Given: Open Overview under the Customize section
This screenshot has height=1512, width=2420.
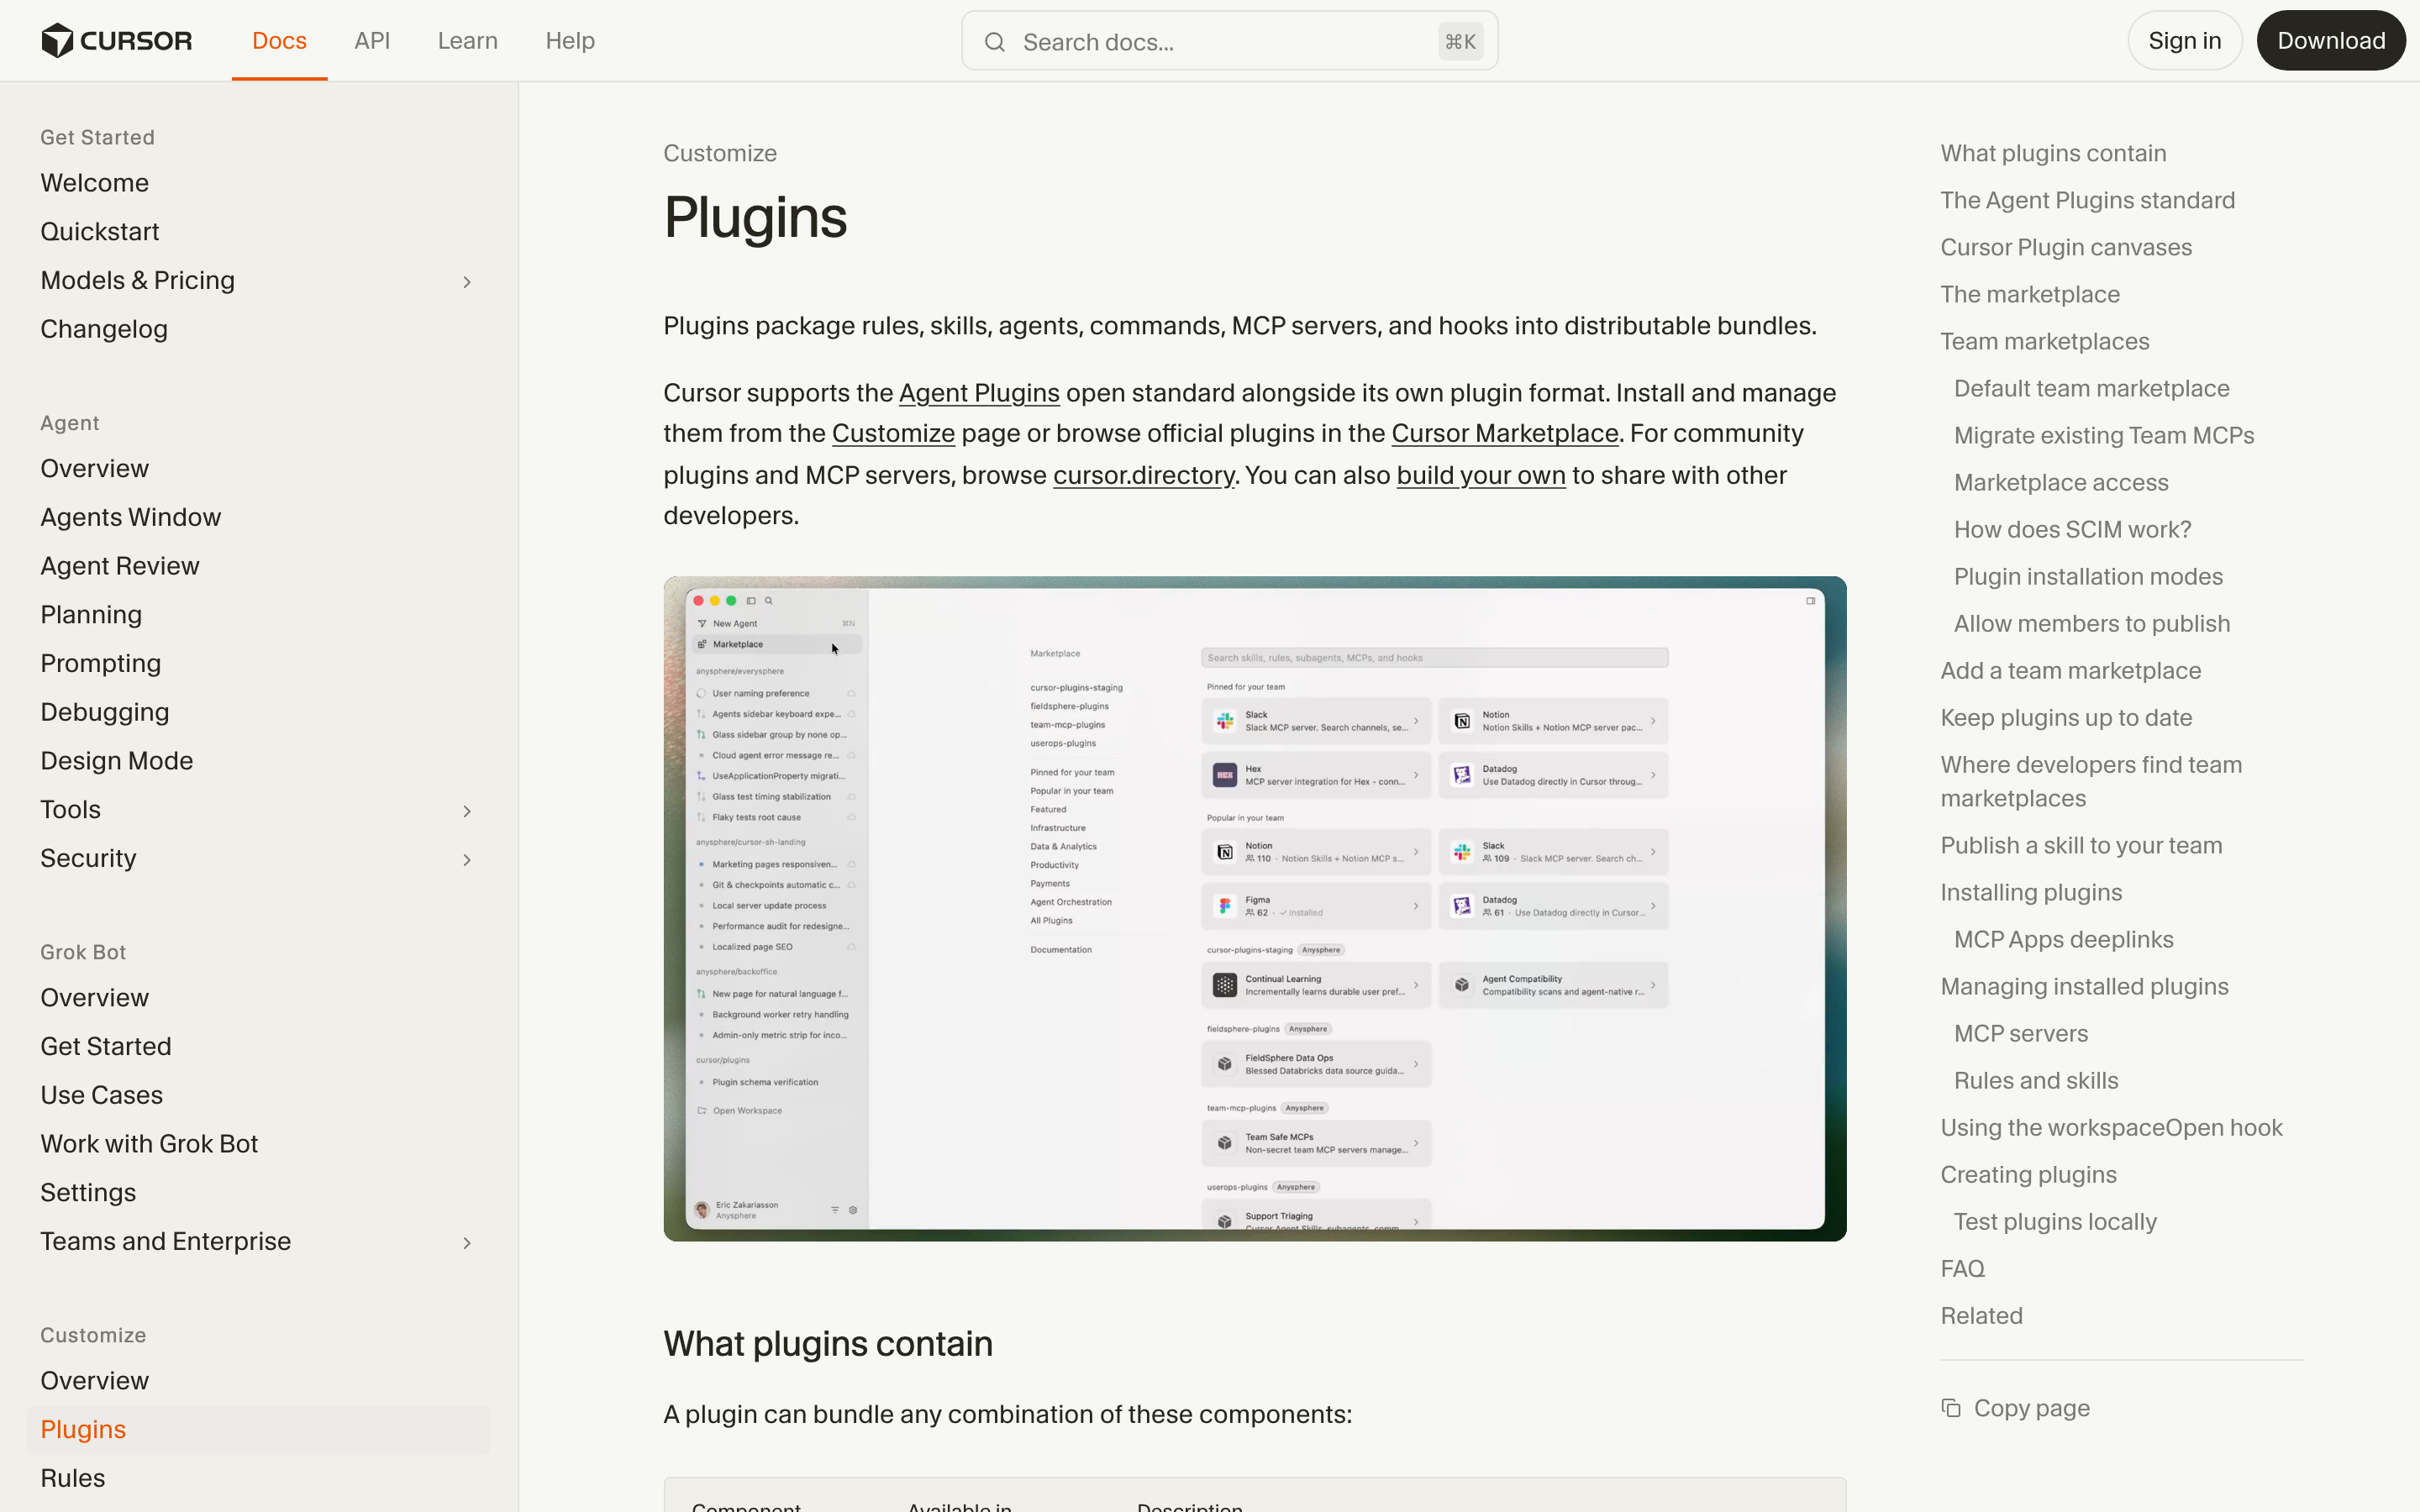Looking at the screenshot, I should tap(94, 1380).
